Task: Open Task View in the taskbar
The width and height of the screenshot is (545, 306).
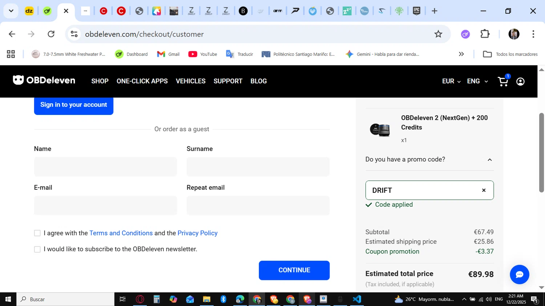Action: tap(122, 299)
